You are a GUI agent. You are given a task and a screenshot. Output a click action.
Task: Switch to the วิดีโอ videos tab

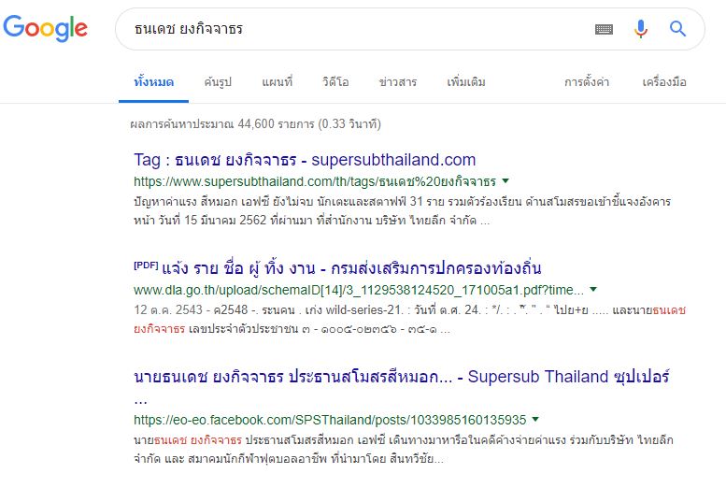tap(335, 82)
